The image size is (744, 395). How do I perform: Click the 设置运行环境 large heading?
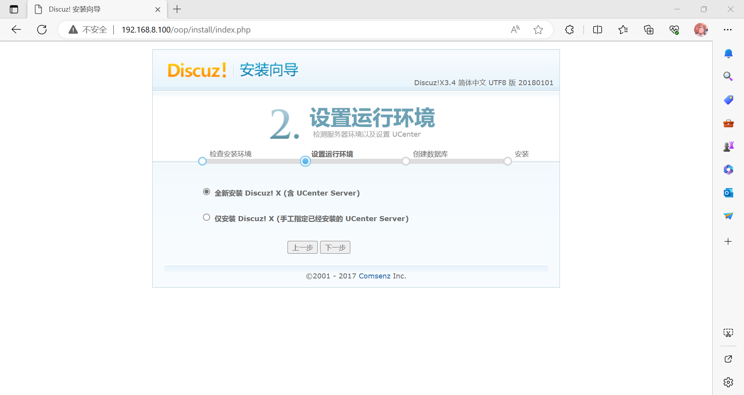(x=372, y=118)
